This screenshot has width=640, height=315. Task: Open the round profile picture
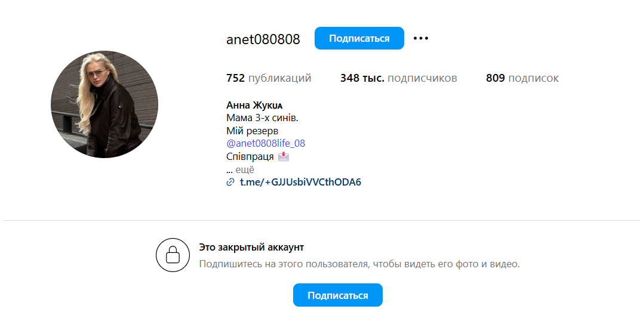[104, 104]
